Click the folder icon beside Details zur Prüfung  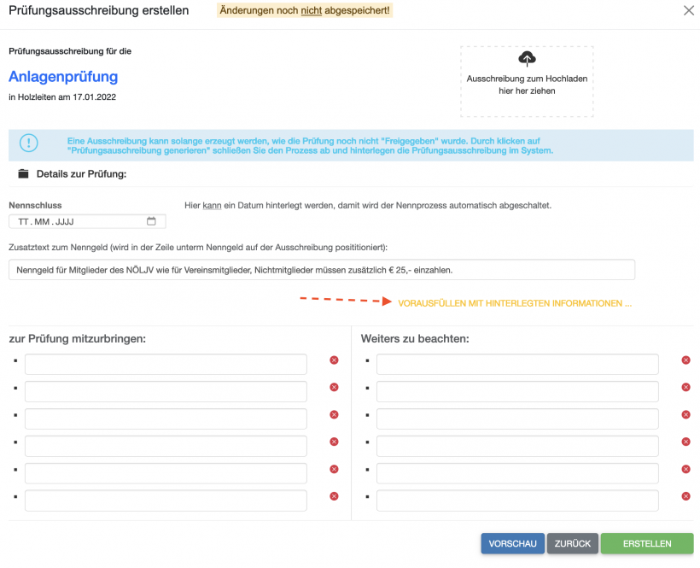[24, 174]
